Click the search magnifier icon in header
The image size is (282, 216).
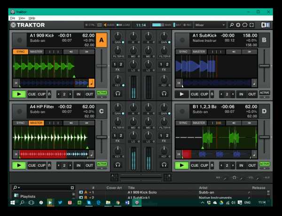click(x=231, y=25)
